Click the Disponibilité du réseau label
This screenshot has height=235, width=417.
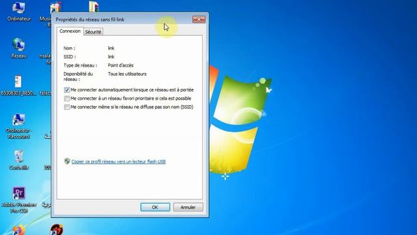click(x=78, y=76)
